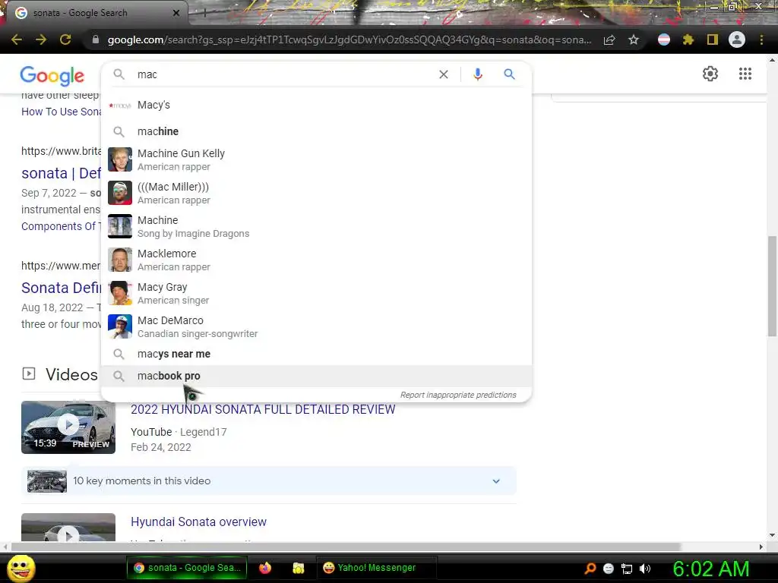Click the horizontal scrollbar right arrow

click(761, 547)
